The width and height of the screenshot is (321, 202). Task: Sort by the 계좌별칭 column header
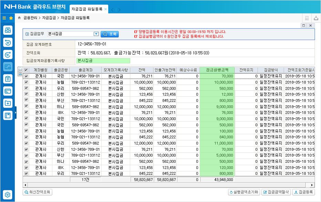41,70
